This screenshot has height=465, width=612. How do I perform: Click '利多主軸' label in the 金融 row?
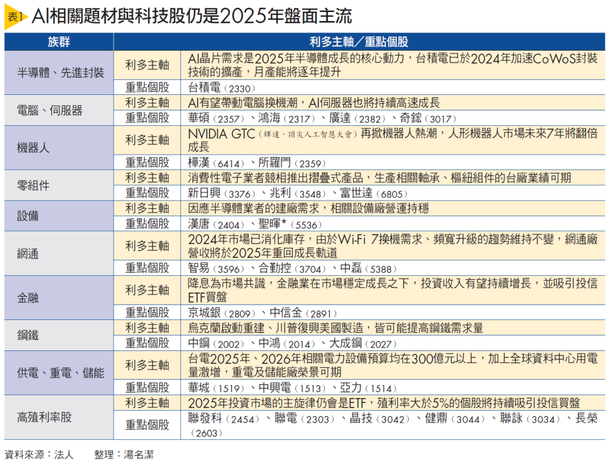coord(147,290)
